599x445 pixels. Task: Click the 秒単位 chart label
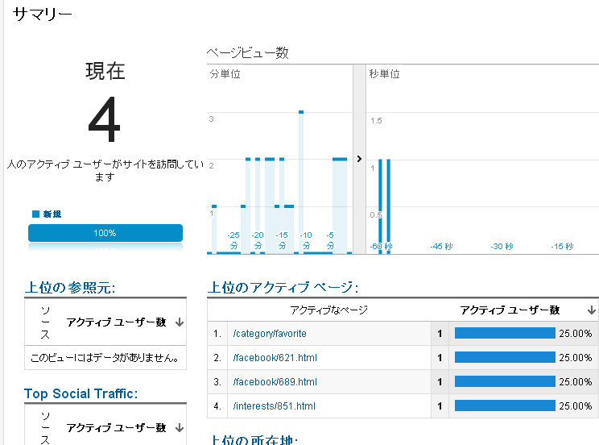click(384, 74)
